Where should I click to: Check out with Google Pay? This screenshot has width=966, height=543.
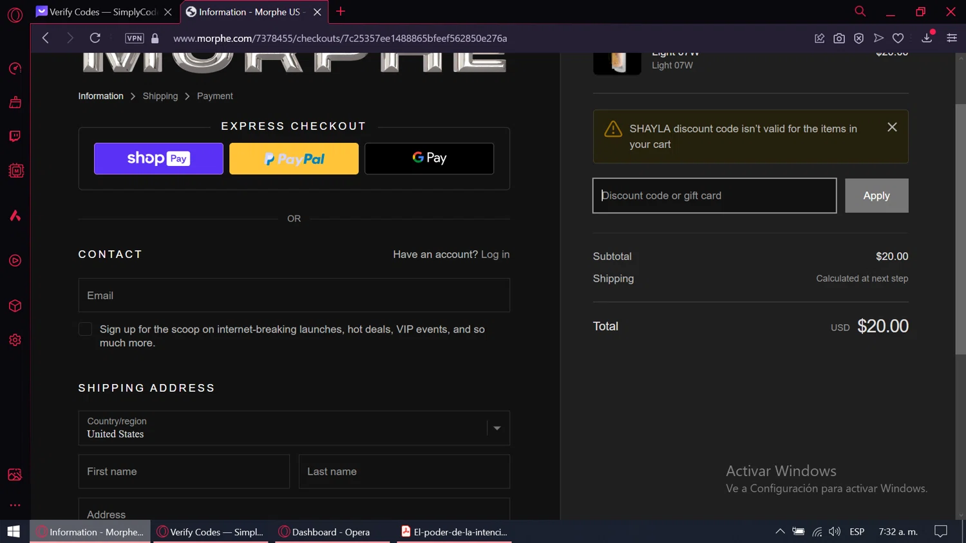429,158
